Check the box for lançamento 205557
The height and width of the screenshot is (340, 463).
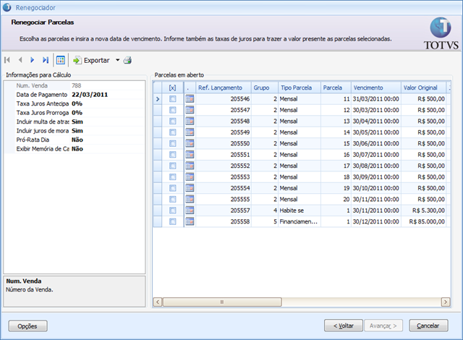[173, 211]
